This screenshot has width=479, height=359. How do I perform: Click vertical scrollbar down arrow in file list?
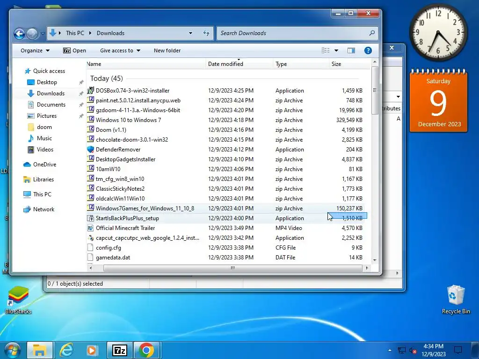click(x=375, y=260)
